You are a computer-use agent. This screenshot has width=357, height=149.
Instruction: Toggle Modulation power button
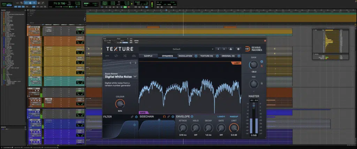coord(196,56)
